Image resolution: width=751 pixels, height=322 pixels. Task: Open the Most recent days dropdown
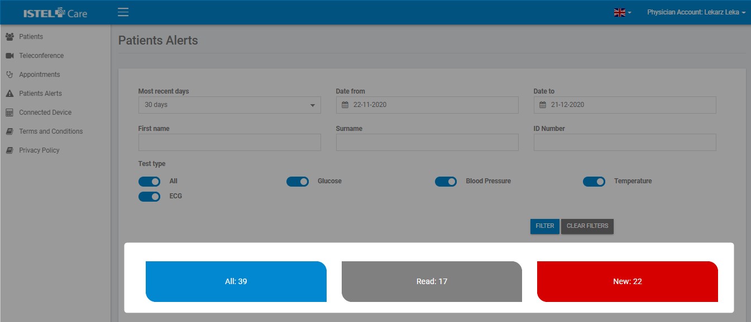(x=229, y=105)
